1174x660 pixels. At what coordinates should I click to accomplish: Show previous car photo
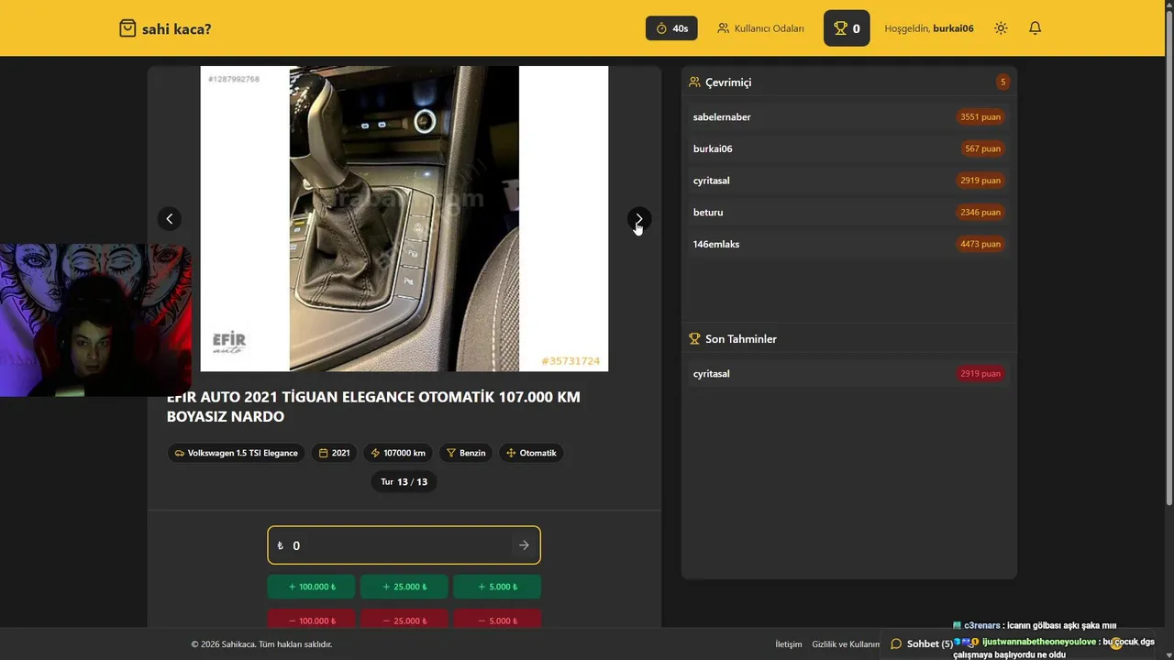(x=169, y=218)
